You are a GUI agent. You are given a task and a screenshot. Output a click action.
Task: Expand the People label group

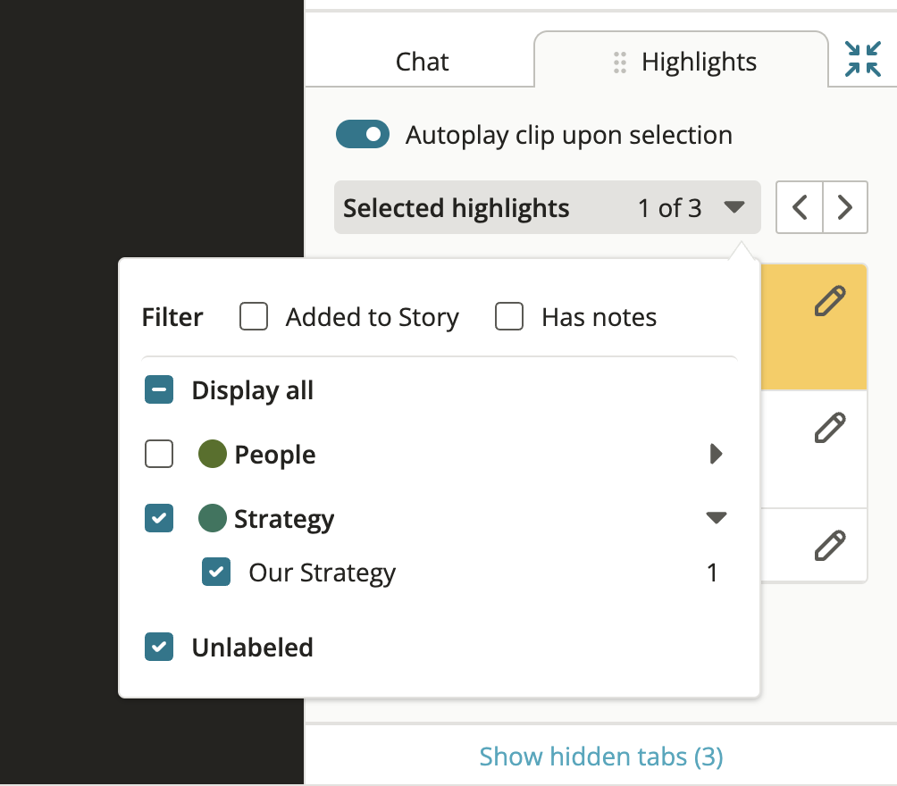point(716,454)
